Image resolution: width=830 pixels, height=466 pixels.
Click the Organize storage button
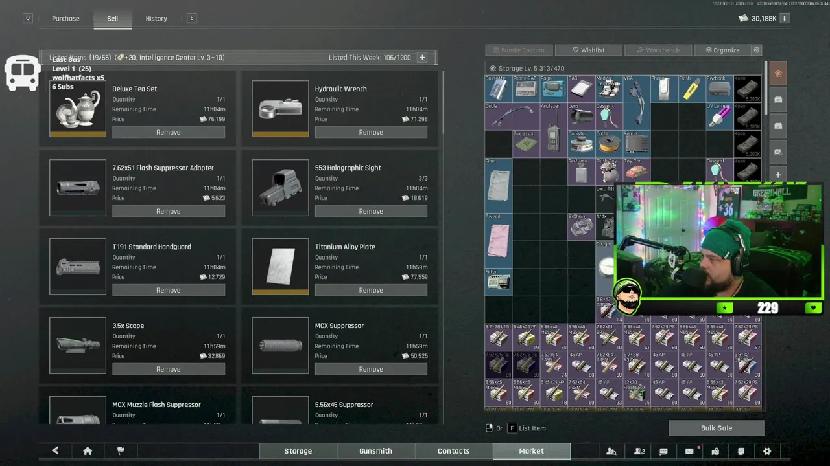722,50
